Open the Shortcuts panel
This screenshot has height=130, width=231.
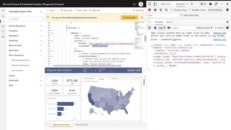(x=138, y=10)
